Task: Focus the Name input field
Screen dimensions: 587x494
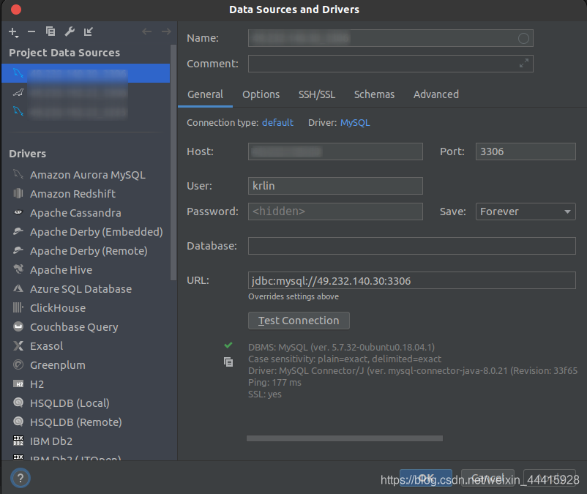Action: 390,38
